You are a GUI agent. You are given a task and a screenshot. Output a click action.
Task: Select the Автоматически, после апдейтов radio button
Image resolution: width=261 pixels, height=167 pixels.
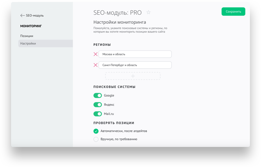coord(96,131)
